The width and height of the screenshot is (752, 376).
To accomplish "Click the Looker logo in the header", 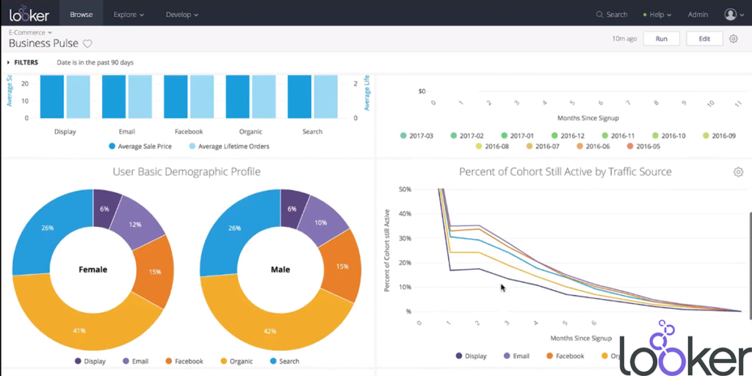I will [x=29, y=14].
